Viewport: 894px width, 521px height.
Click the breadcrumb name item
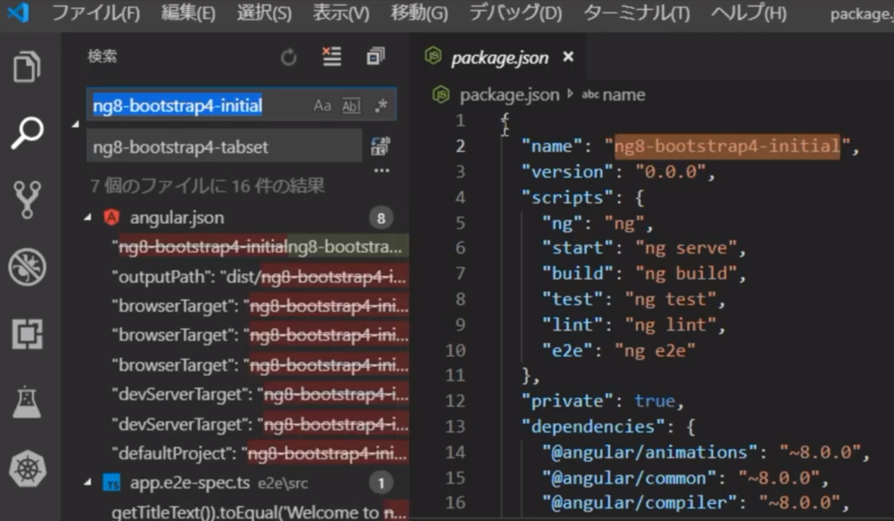tap(624, 94)
